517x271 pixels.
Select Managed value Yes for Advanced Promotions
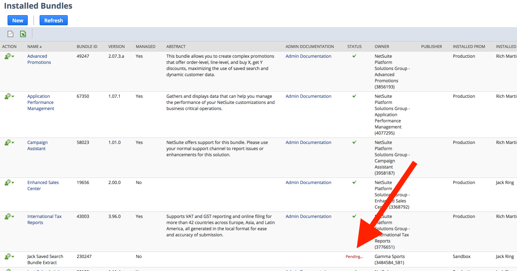(x=139, y=56)
